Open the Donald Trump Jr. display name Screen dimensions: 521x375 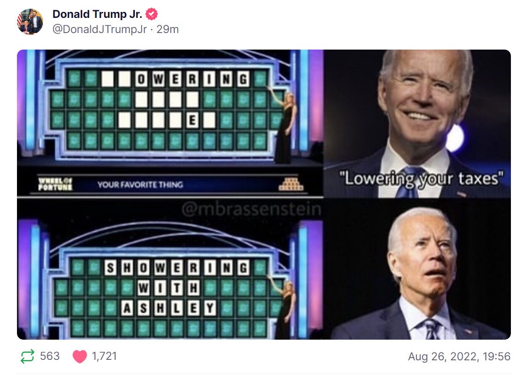[97, 14]
